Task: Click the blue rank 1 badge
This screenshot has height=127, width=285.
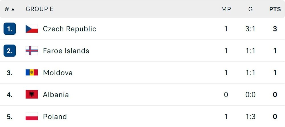Action: (10, 29)
